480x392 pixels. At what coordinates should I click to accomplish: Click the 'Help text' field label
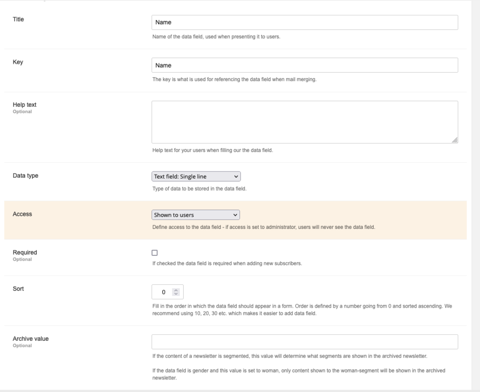(25, 105)
